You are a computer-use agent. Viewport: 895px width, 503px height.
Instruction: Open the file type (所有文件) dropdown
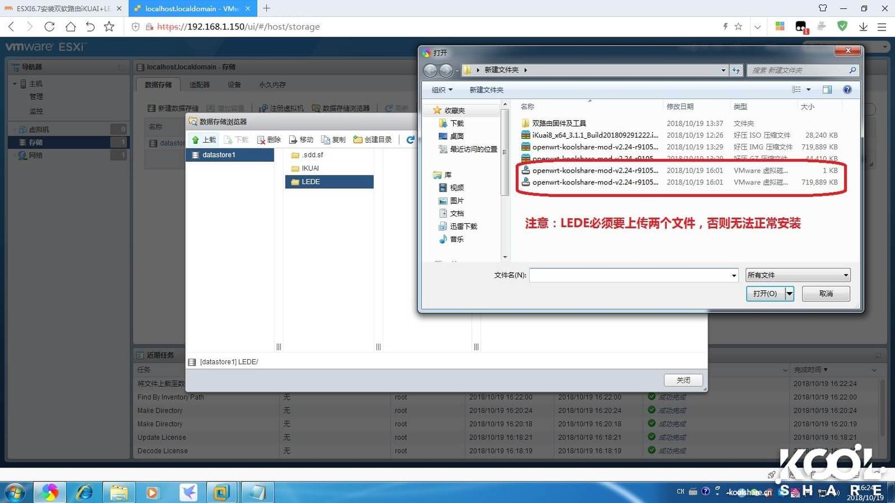pyautogui.click(x=797, y=275)
